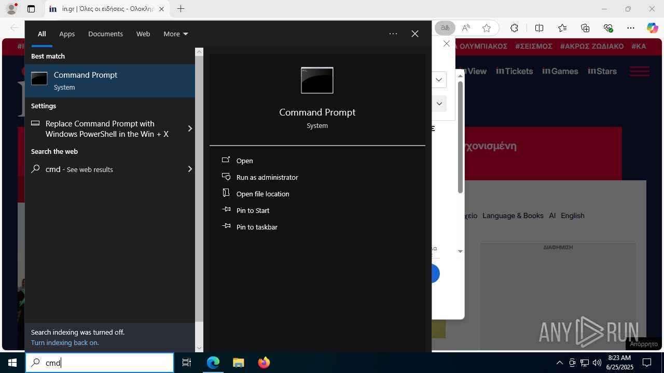Click scroll down arrow of translate popup
Image resolution: width=664 pixels, height=373 pixels.
pyautogui.click(x=460, y=251)
